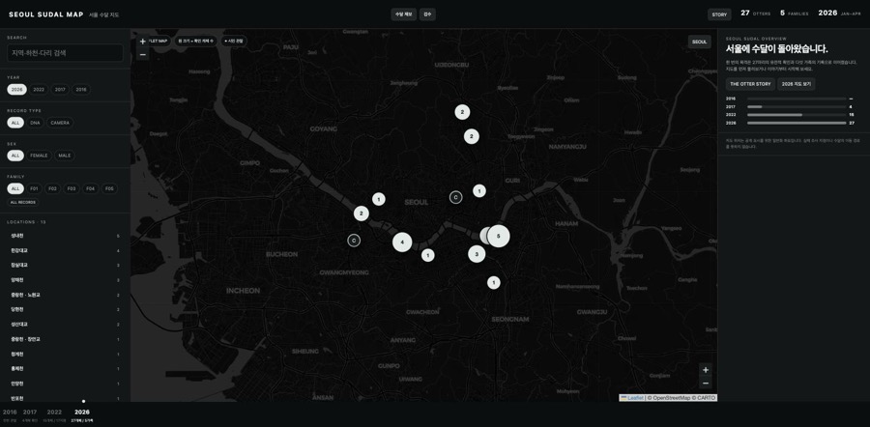
Task: Click the 1 marker directly below marker 4's right side
Action: (x=428, y=255)
